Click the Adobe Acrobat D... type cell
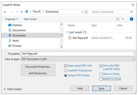 (x=102, y=38)
